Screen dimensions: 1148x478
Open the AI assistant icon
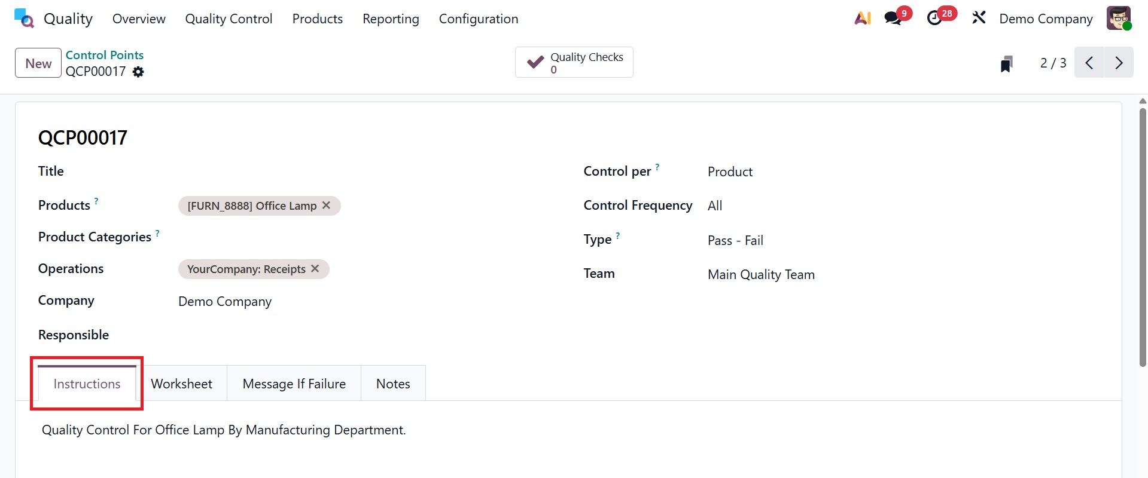point(862,19)
